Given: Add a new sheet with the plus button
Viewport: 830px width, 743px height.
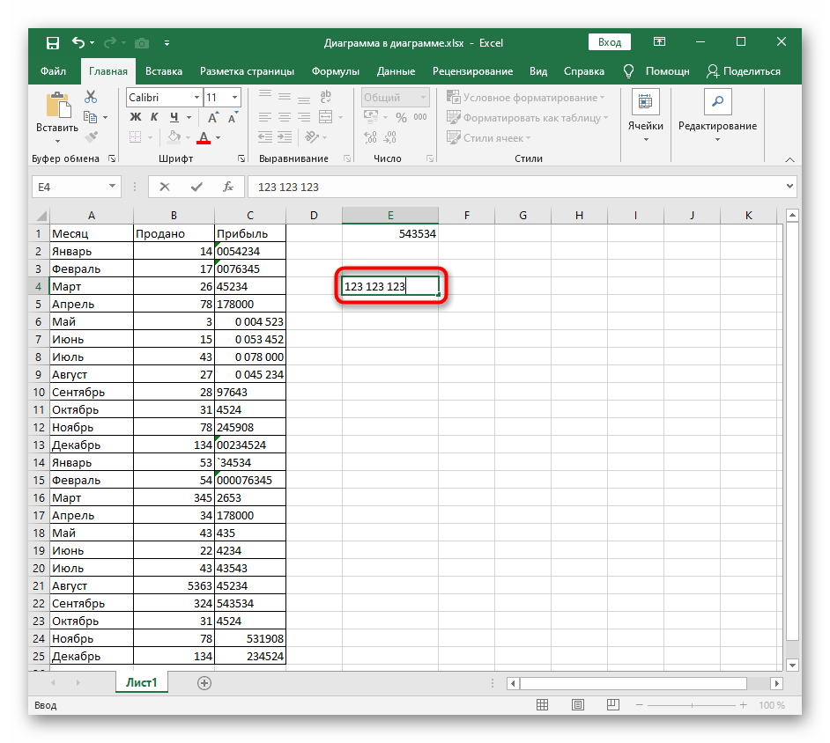Looking at the screenshot, I should point(204,682).
